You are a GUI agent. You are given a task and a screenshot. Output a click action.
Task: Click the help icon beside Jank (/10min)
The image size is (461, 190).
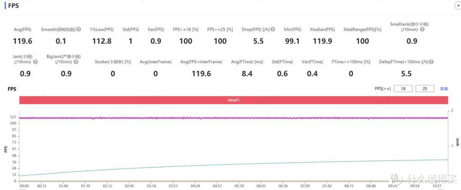pos(36,56)
